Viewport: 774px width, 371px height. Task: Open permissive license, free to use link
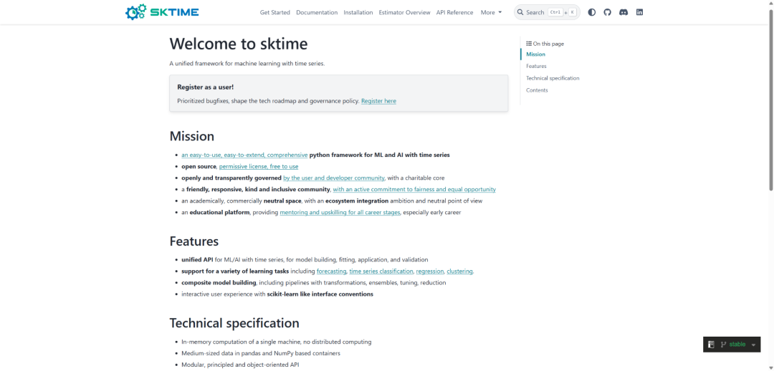259,166
